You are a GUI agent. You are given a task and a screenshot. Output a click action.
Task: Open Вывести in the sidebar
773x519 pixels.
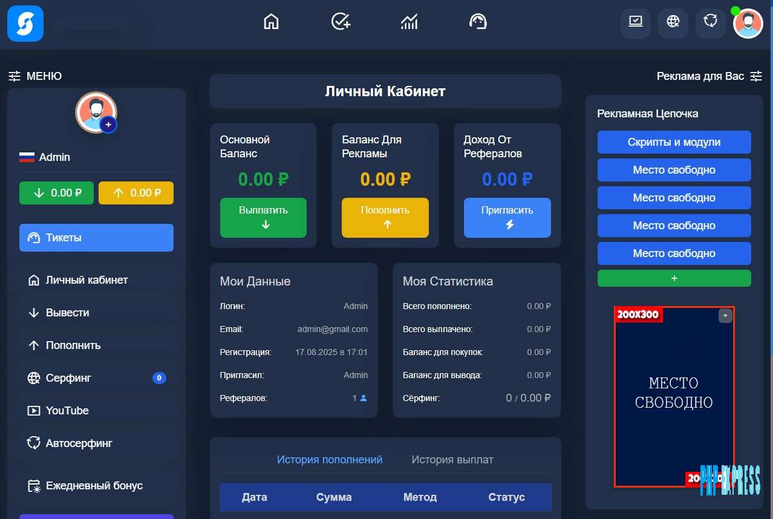pyautogui.click(x=96, y=313)
